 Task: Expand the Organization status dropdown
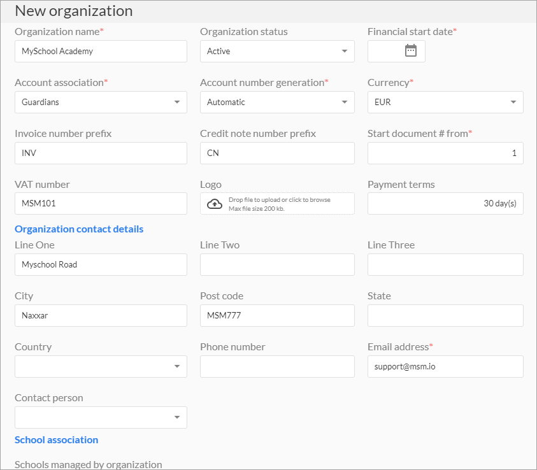(277, 52)
